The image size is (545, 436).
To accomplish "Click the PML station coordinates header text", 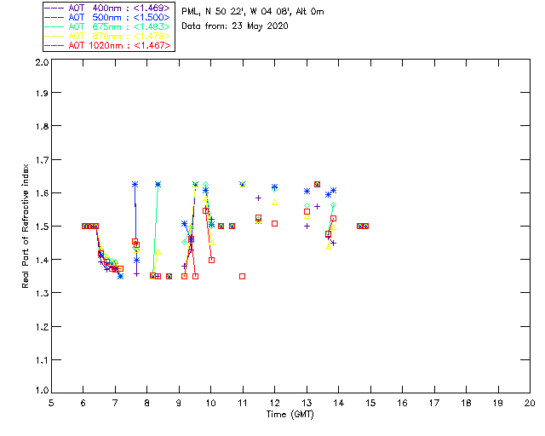I will click(253, 12).
